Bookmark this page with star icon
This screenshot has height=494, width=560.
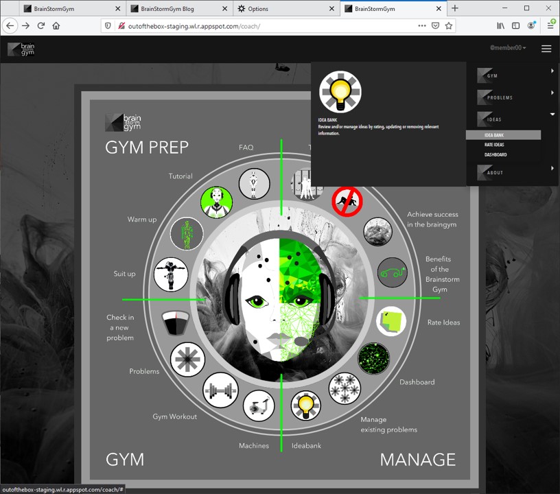449,25
